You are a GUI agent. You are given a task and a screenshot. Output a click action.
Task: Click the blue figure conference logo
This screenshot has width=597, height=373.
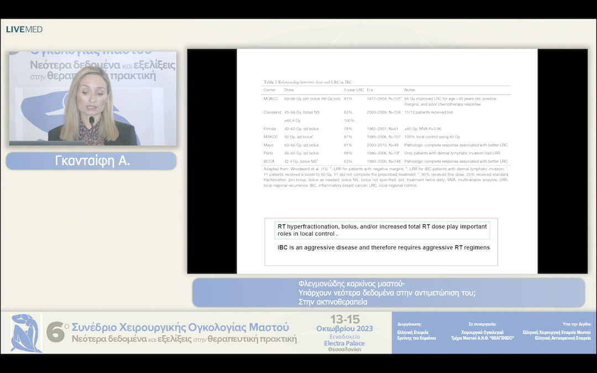pos(25,333)
